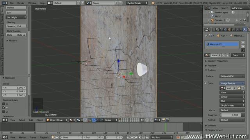Screen dimensions: 250x140
Task: Pin the properties context with pin icon
Action: point(206,35)
